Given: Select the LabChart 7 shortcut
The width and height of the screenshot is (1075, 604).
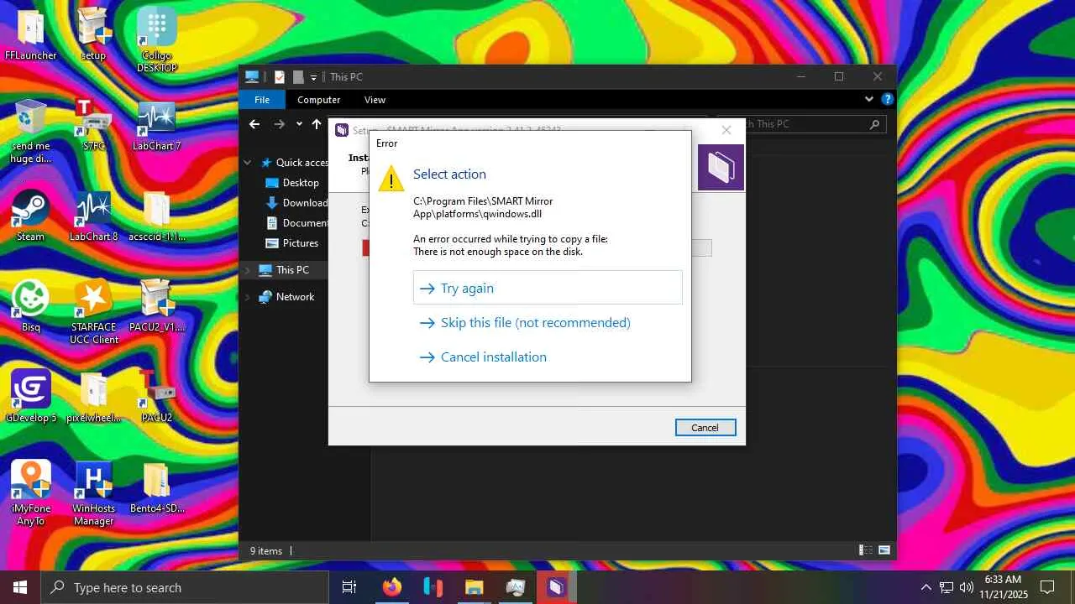Looking at the screenshot, I should [x=157, y=126].
